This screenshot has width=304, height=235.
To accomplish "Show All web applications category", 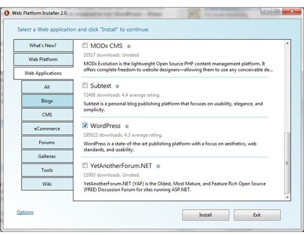I will 47,87.
